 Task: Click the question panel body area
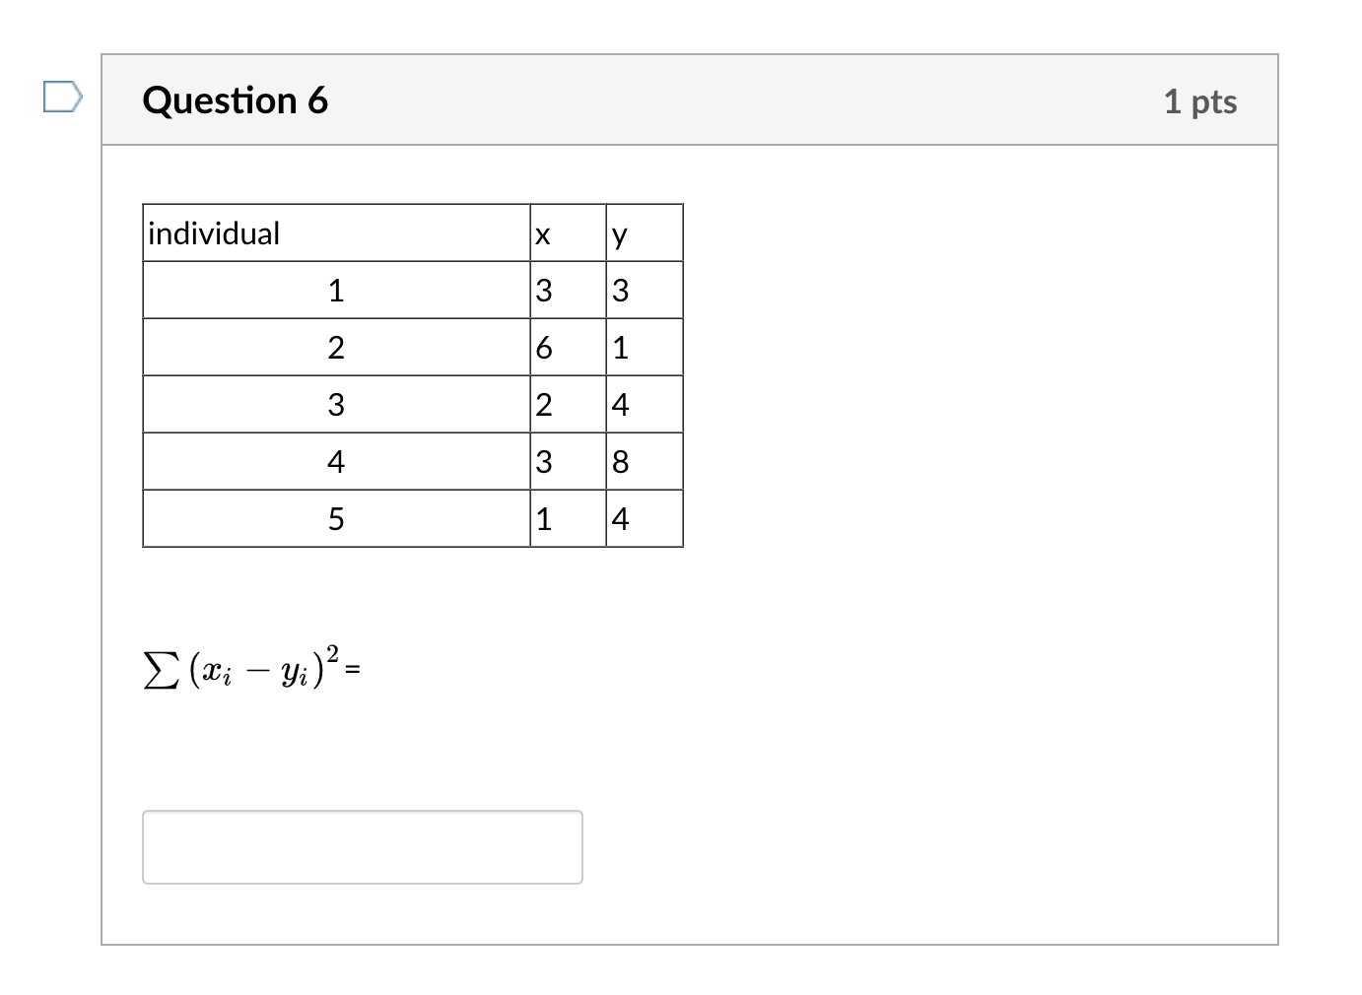(936, 591)
